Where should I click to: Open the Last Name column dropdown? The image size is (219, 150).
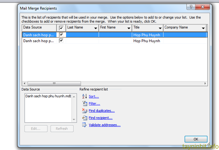(x=96, y=28)
